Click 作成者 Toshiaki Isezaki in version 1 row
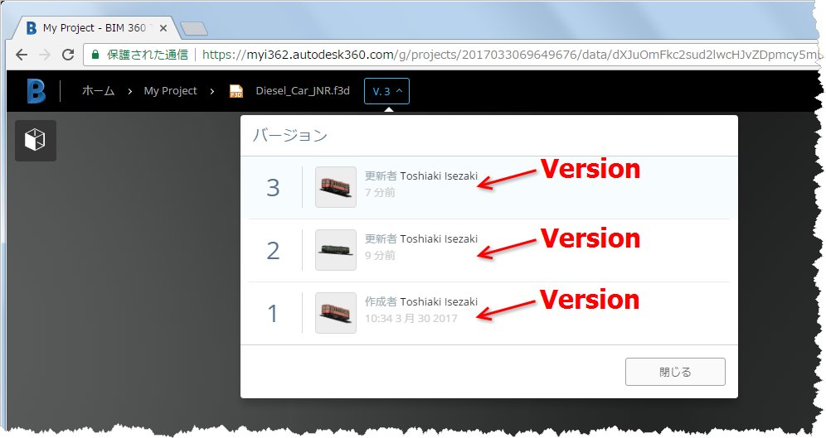This screenshot has width=826, height=438. (x=421, y=302)
